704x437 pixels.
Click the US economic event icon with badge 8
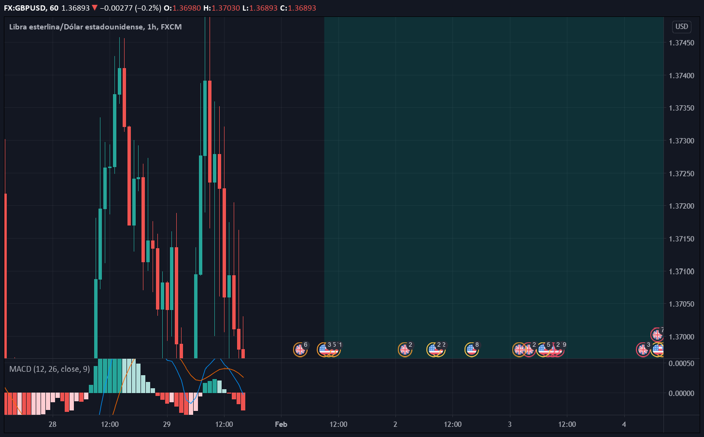[471, 349]
